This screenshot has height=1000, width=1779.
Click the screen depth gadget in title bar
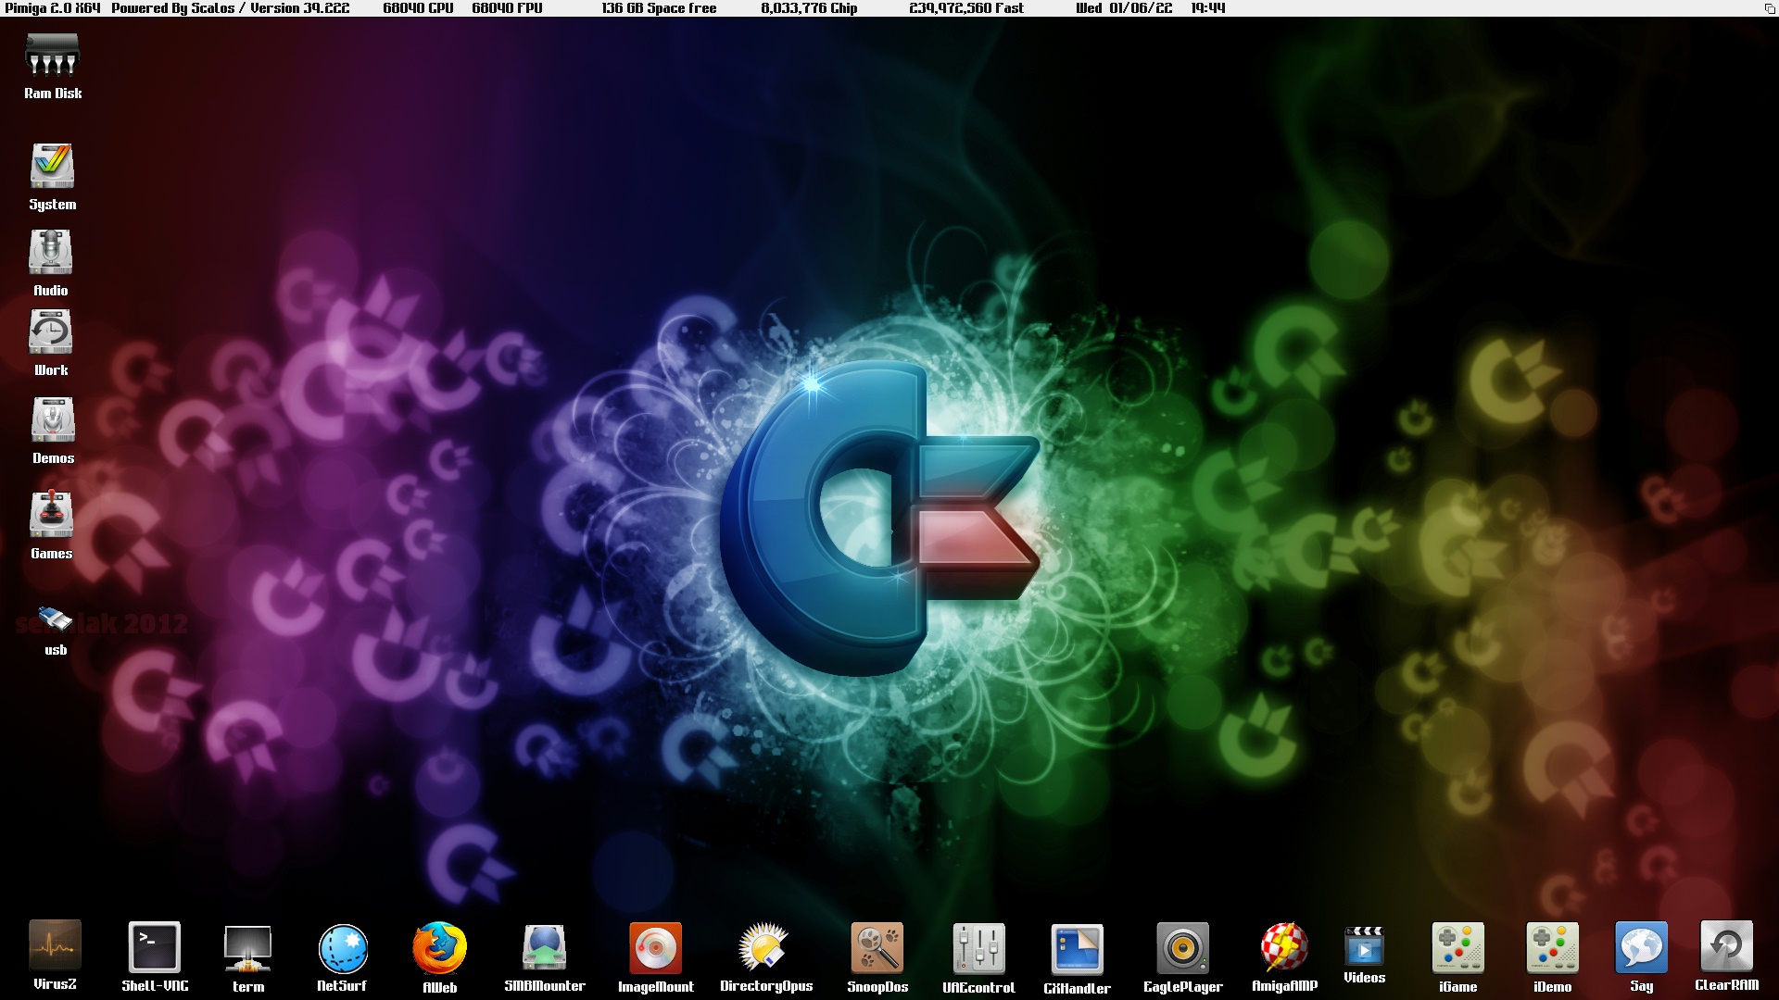(x=1769, y=8)
